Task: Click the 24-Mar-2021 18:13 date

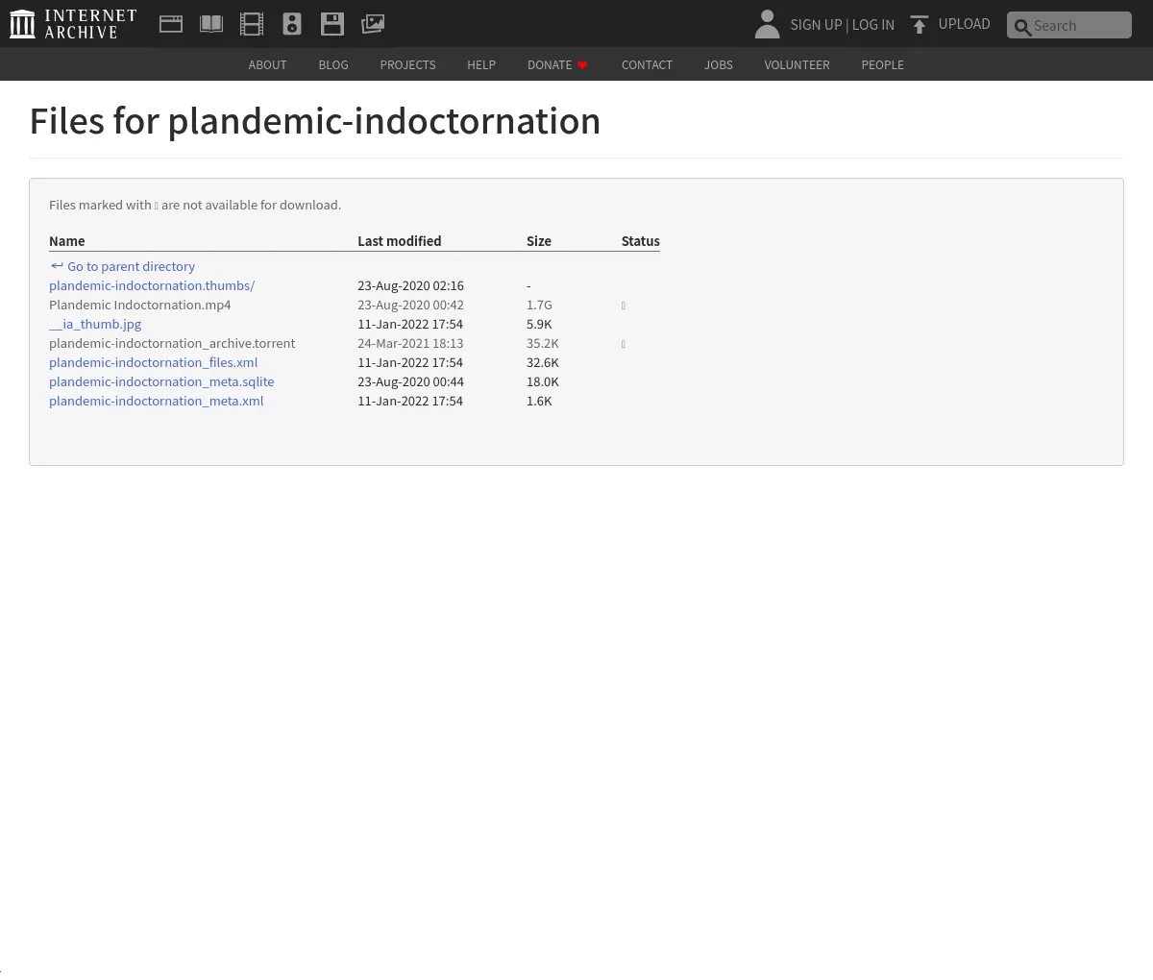Action: pos(410,343)
